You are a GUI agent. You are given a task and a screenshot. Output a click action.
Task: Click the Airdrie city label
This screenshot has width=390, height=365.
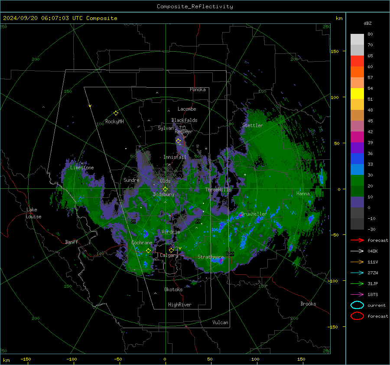(171, 232)
